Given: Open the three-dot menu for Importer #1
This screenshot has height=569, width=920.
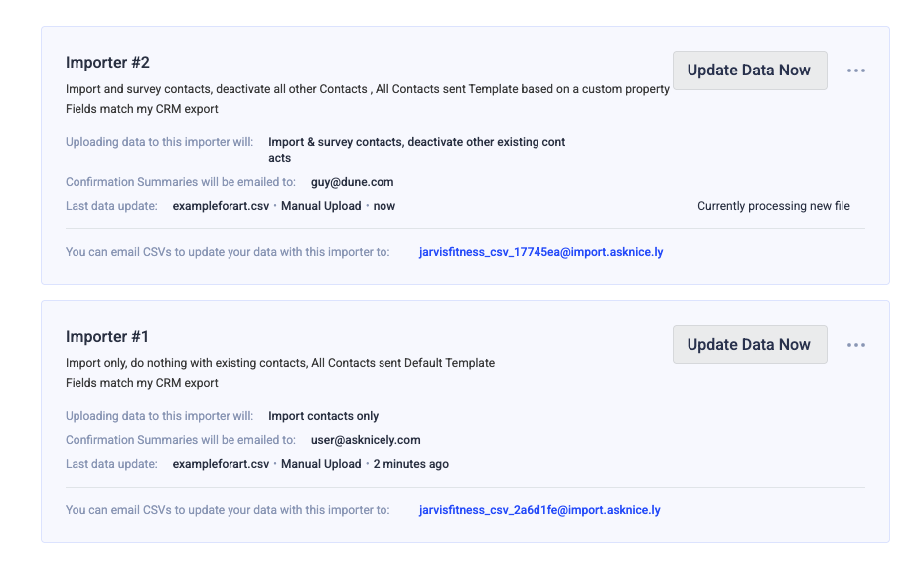Looking at the screenshot, I should (856, 345).
